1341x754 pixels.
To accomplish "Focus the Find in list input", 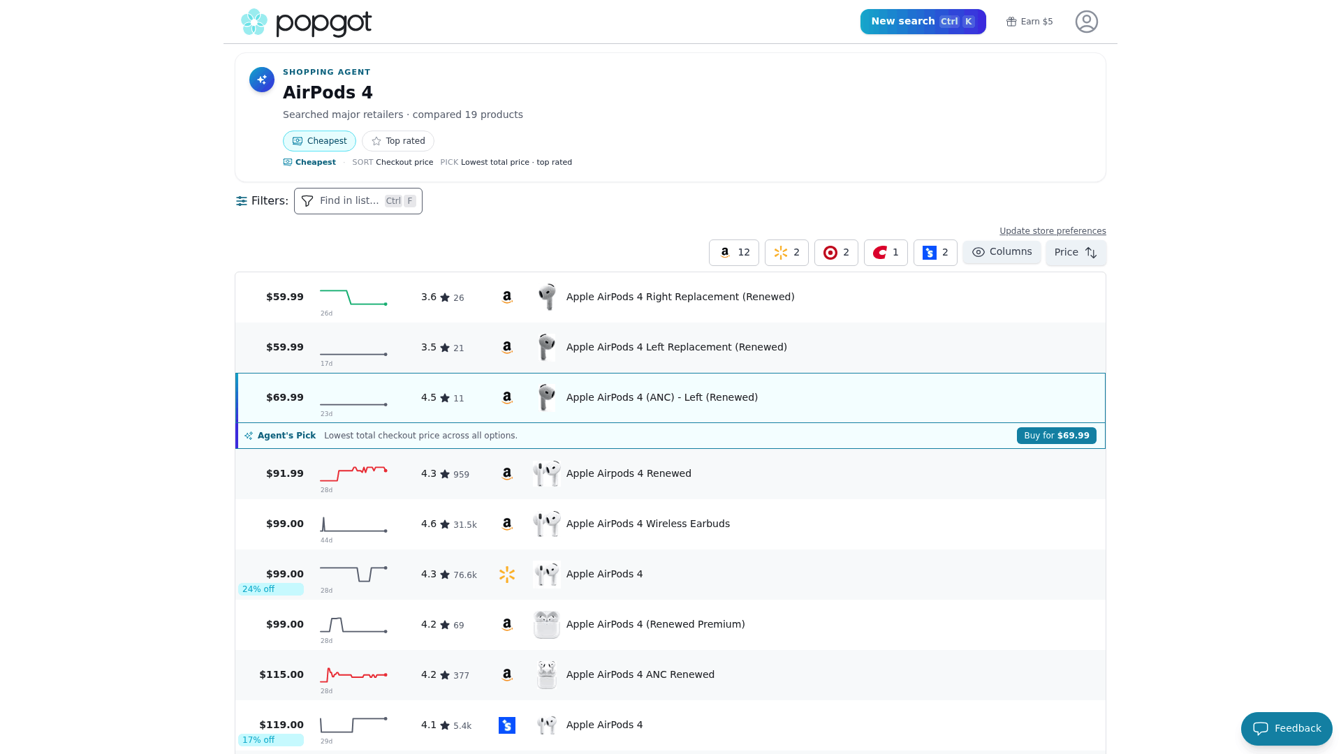I will [x=358, y=201].
